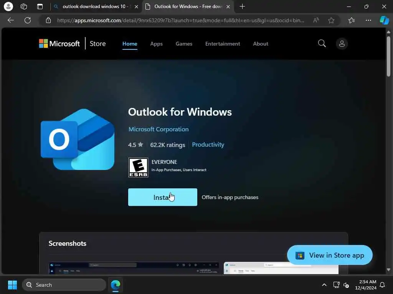Open the dark-theme Outlook screenshot thumbnail
This screenshot has height=294, width=393.
coord(134,268)
